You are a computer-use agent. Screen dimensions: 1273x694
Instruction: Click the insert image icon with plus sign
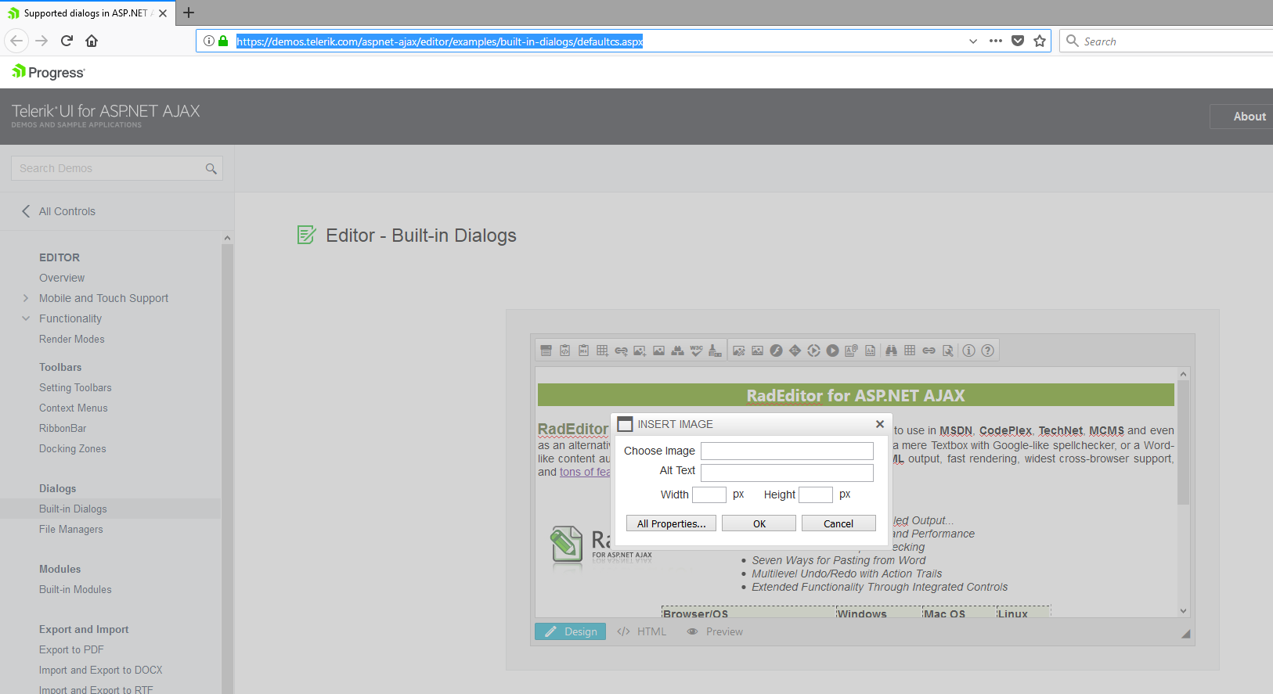click(x=640, y=351)
